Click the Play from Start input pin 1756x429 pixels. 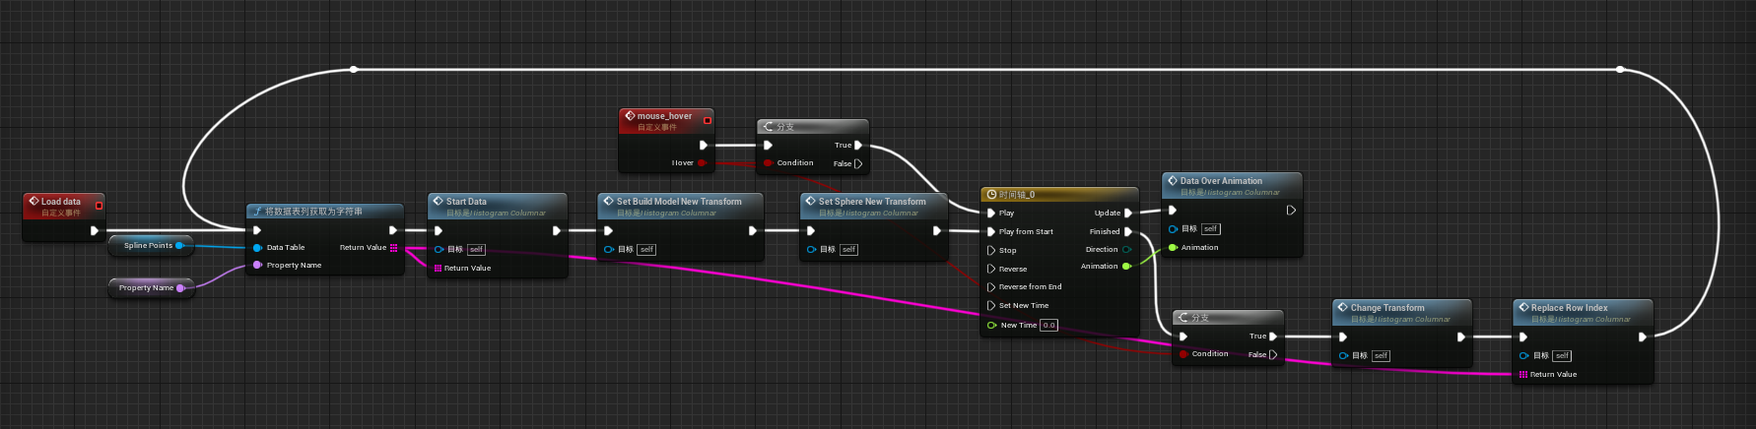click(x=991, y=231)
